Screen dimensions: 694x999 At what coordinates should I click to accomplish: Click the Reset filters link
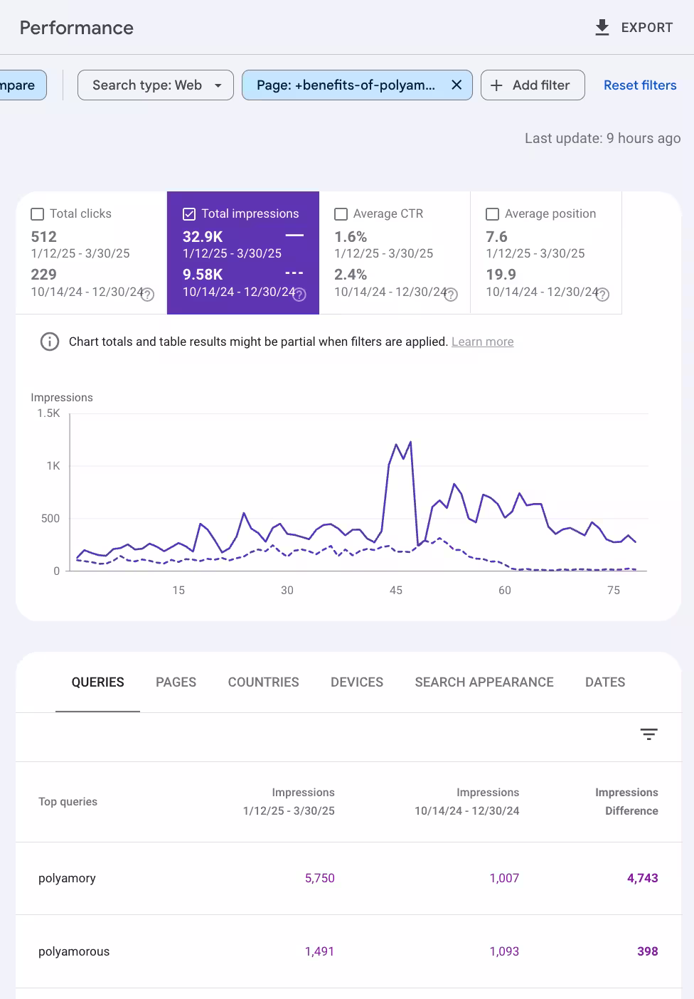(x=639, y=85)
